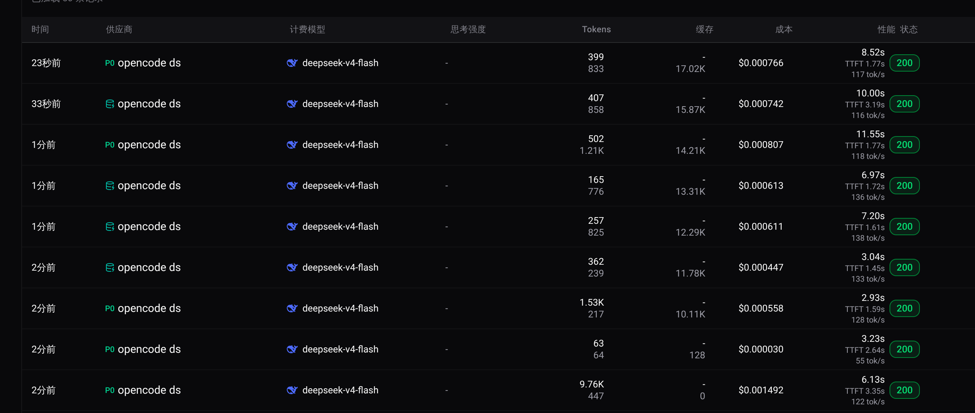
Task: Click the 200 status badge in 23秒前 row
Action: coord(904,63)
